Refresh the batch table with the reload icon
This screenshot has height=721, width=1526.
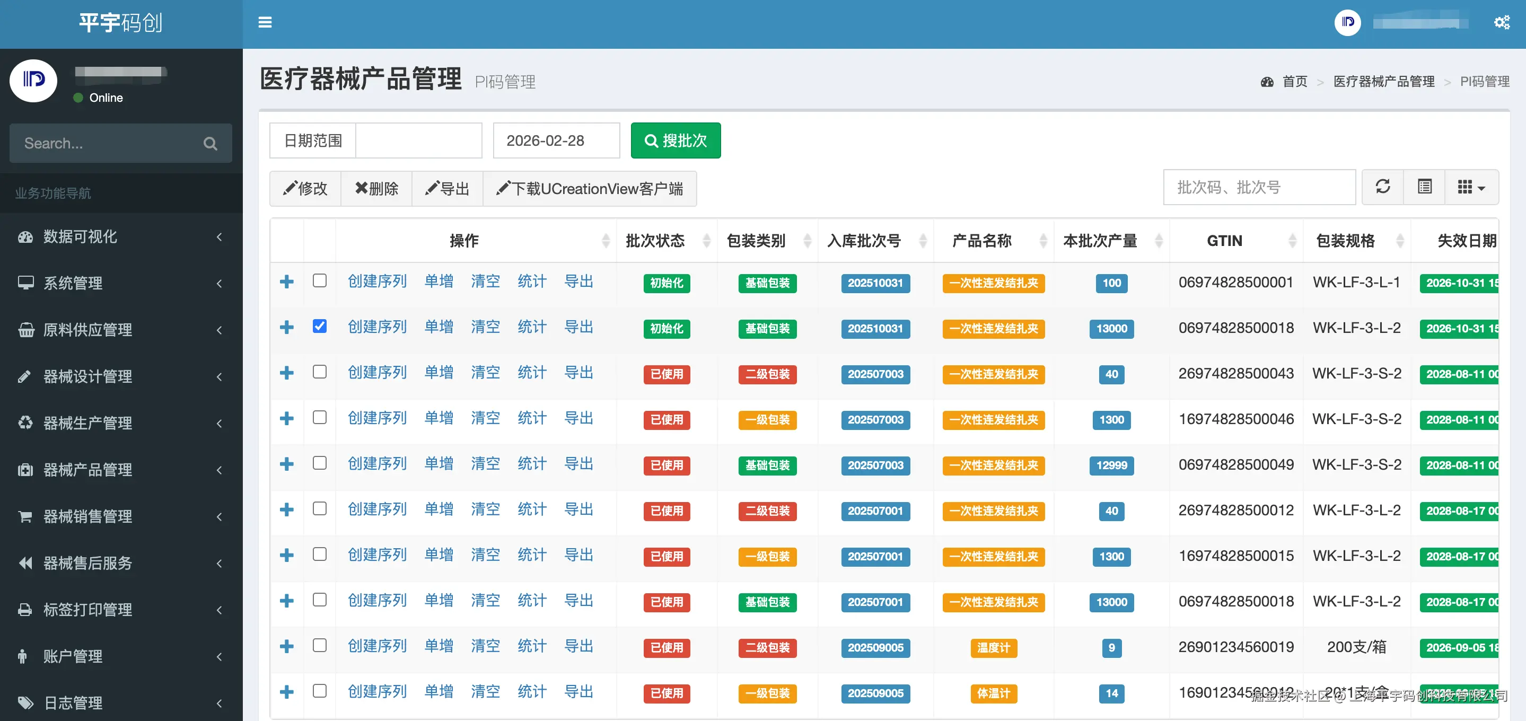1383,187
